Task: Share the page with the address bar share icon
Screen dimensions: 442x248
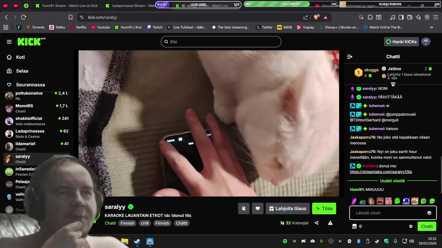Action: tap(306, 17)
